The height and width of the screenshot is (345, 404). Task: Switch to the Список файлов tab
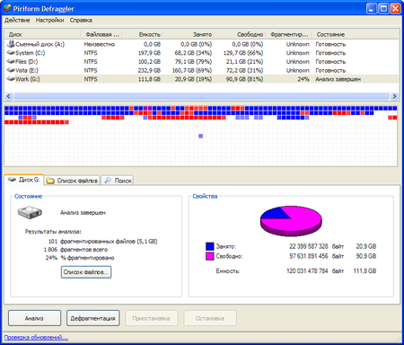(72, 181)
